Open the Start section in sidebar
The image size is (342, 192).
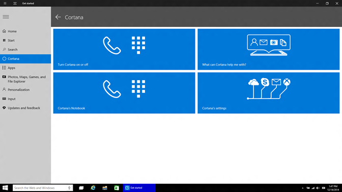(x=25, y=40)
